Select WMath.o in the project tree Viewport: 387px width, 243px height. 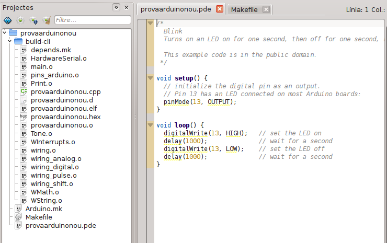(x=44, y=192)
